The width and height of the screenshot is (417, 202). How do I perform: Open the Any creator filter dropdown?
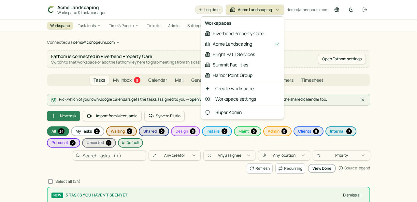point(175,155)
